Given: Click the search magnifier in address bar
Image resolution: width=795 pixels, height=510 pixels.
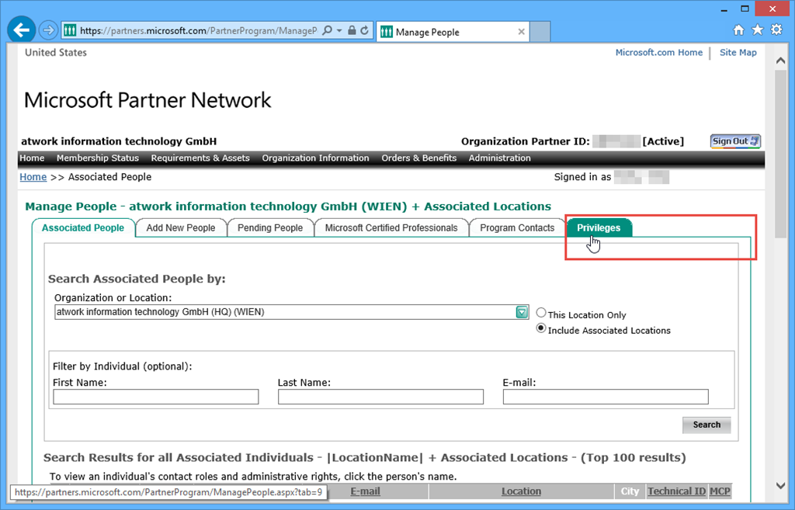Looking at the screenshot, I should pos(327,31).
